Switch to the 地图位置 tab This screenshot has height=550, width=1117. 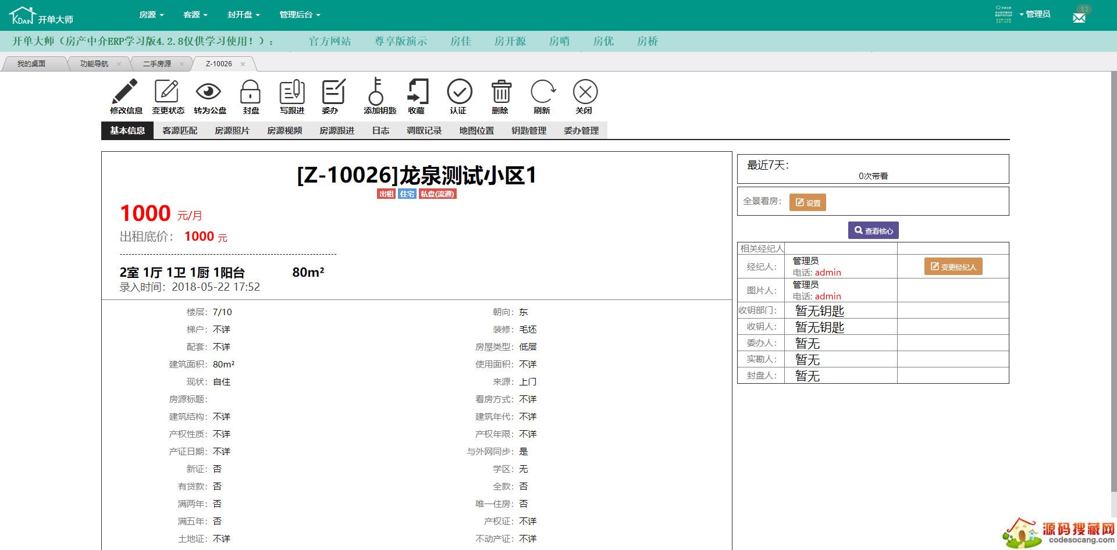476,131
